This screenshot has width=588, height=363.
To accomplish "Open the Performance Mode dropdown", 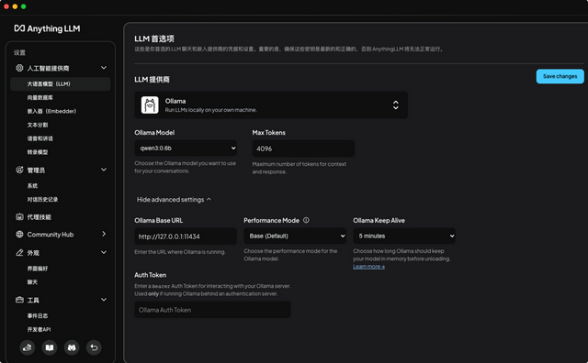I will click(295, 236).
